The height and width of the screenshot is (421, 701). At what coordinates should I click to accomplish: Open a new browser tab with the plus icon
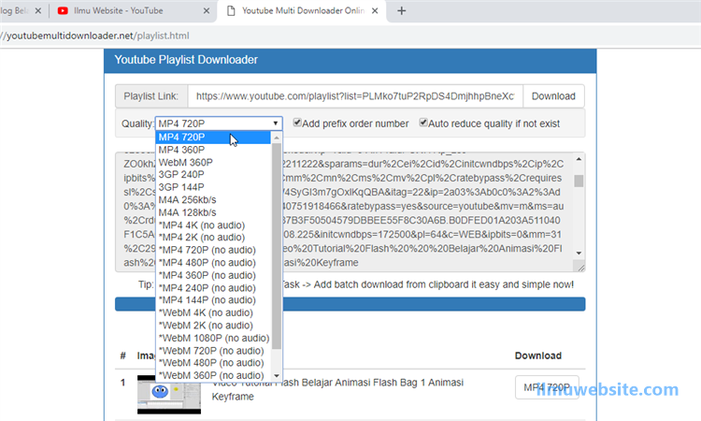tap(402, 10)
